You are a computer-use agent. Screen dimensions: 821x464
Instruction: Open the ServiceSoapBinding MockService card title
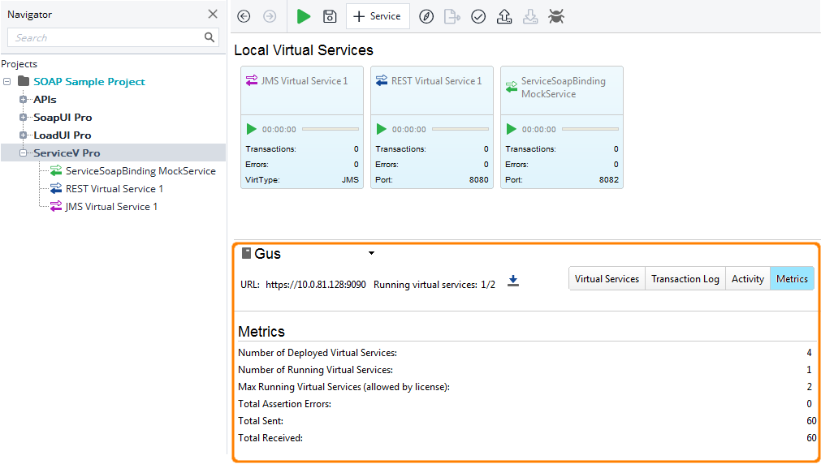coord(564,88)
